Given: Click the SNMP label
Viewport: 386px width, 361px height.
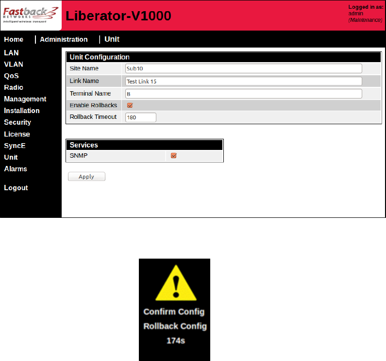Looking at the screenshot, I should click(79, 156).
